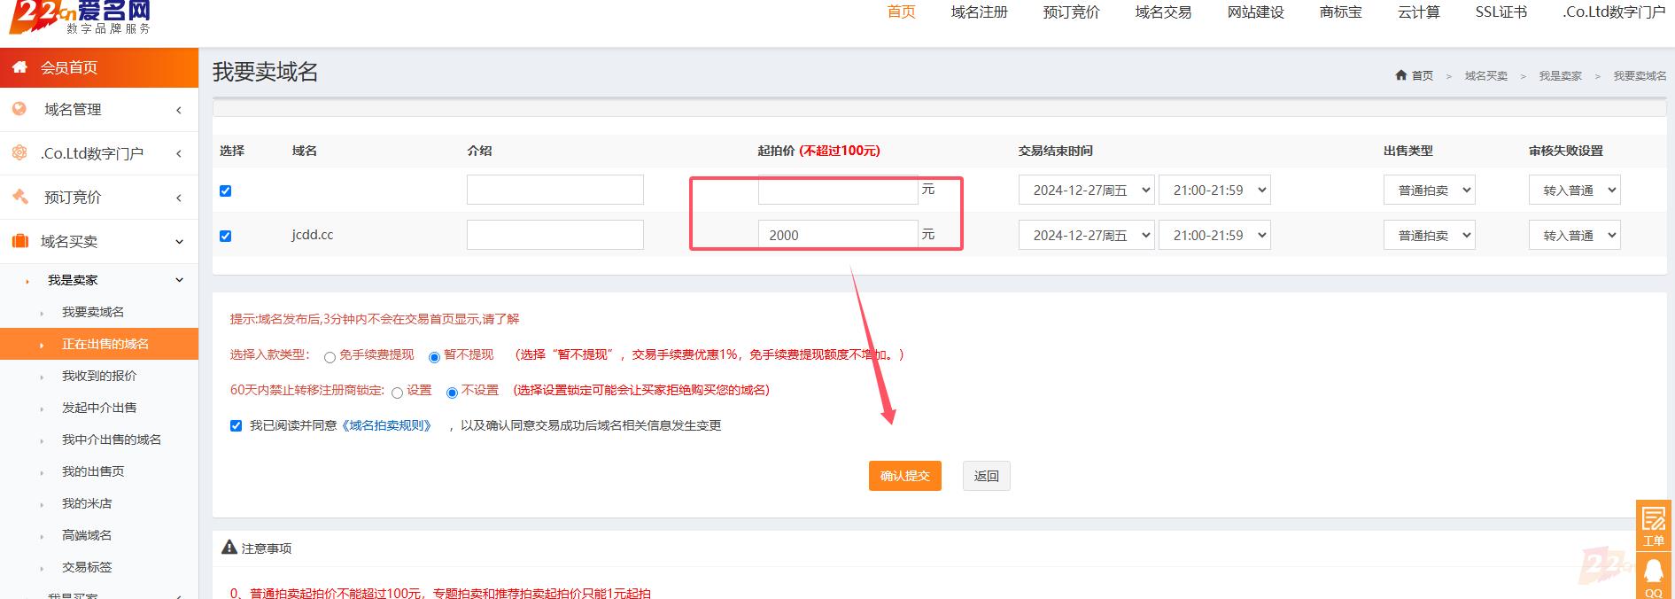
Task: Open jcdd.cc row 转入普通 dropdown
Action: 1575,235
